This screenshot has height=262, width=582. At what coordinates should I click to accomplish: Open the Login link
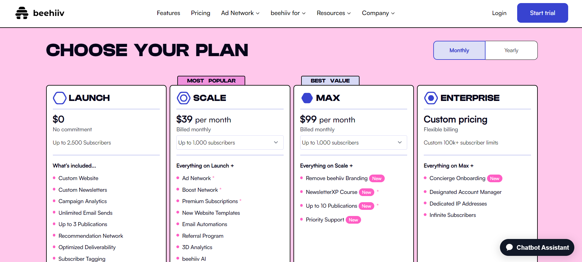click(x=499, y=13)
